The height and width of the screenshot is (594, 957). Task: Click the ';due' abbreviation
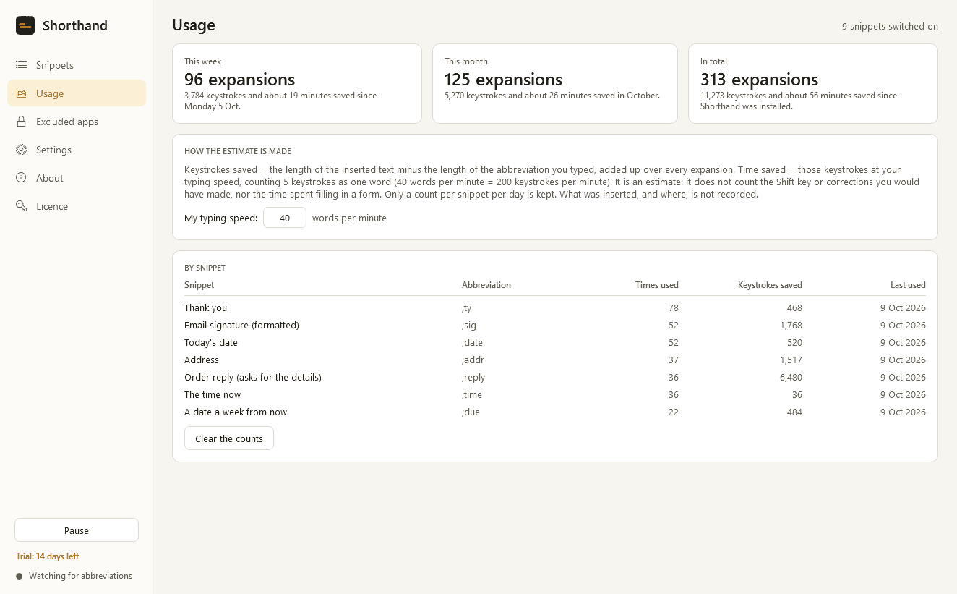coord(471,412)
